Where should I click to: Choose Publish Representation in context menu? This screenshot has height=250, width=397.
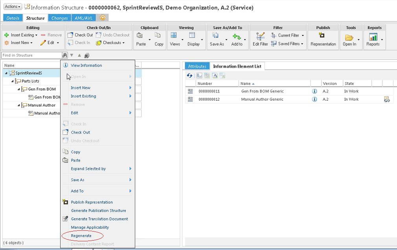click(x=92, y=202)
